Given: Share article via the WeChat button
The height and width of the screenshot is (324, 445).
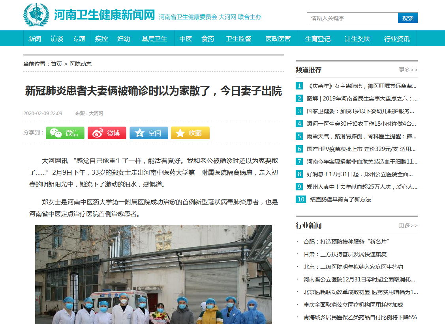Looking at the screenshot, I should (65, 133).
